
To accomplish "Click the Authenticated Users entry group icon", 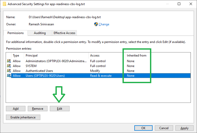I will coord(9,71).
